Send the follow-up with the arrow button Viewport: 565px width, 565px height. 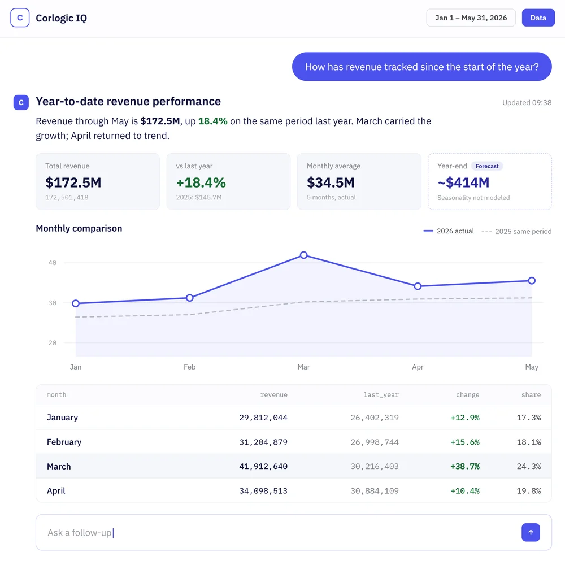[x=531, y=532]
